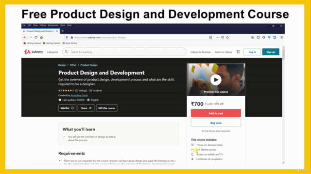Click '30-Day Money-Back Guarantee' text
The width and height of the screenshot is (311, 174).
[216, 131]
